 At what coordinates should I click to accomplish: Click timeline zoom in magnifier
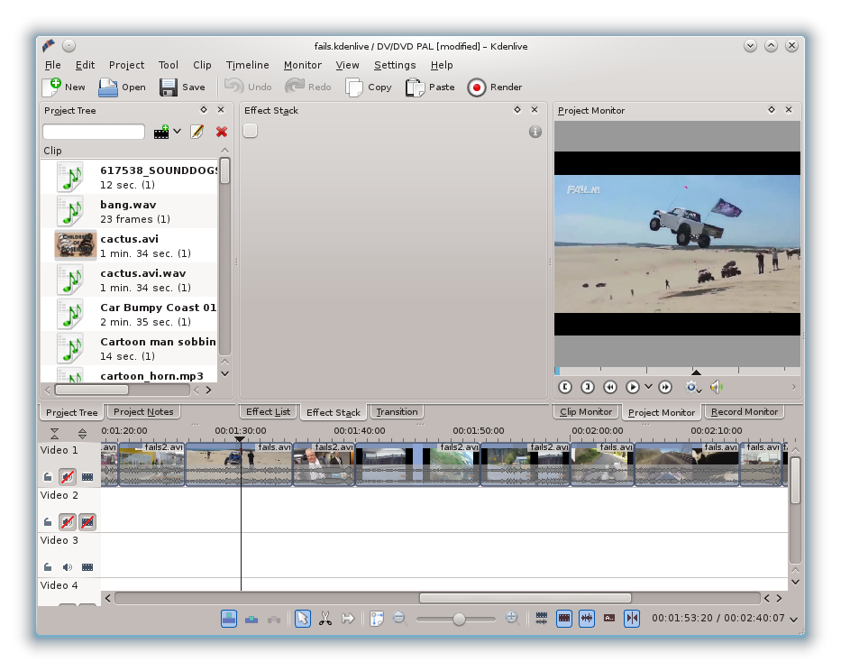(x=511, y=619)
